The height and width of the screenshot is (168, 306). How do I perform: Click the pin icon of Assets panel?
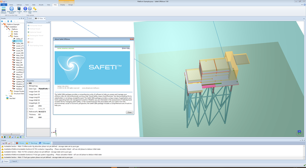[22, 18]
